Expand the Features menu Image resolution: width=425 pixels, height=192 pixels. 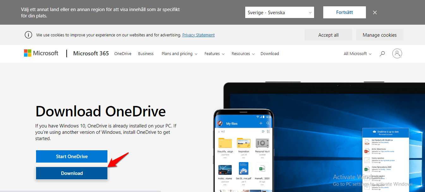pos(215,54)
